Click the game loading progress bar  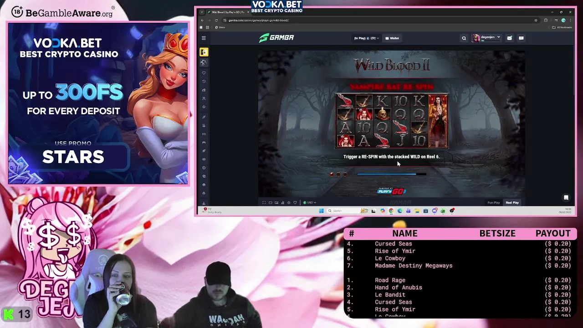coord(392,174)
